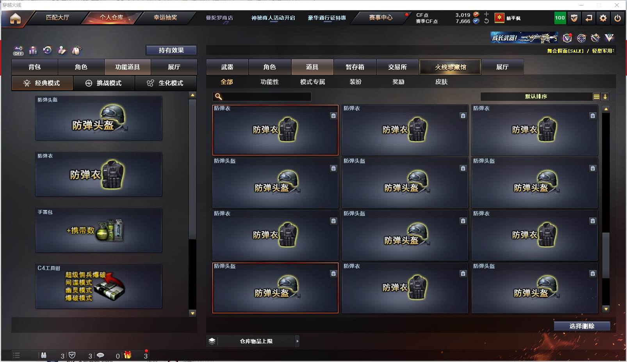627x362 pixels.
Task: Click the left panel scroll down arrow
Action: [192, 313]
